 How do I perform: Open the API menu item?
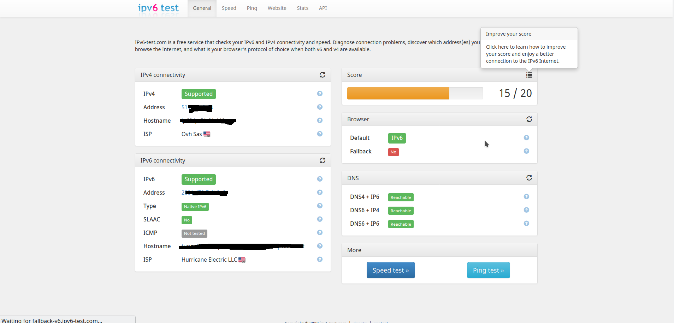323,8
